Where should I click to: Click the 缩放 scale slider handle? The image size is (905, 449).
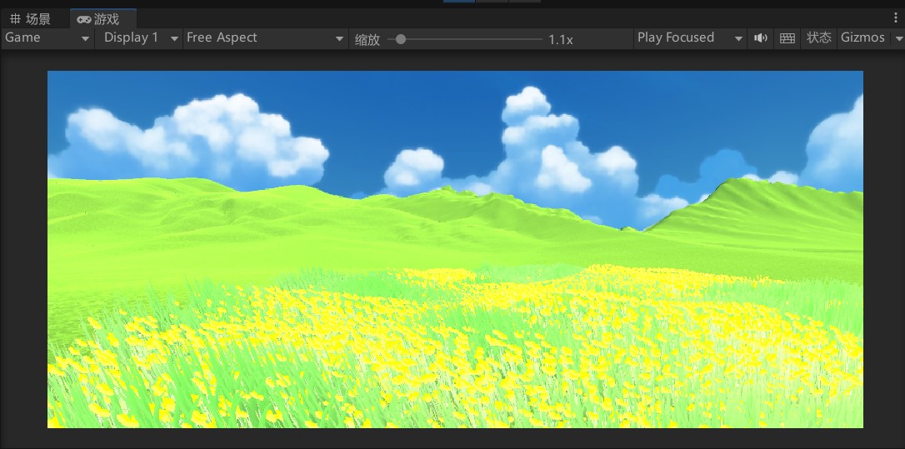tap(401, 39)
